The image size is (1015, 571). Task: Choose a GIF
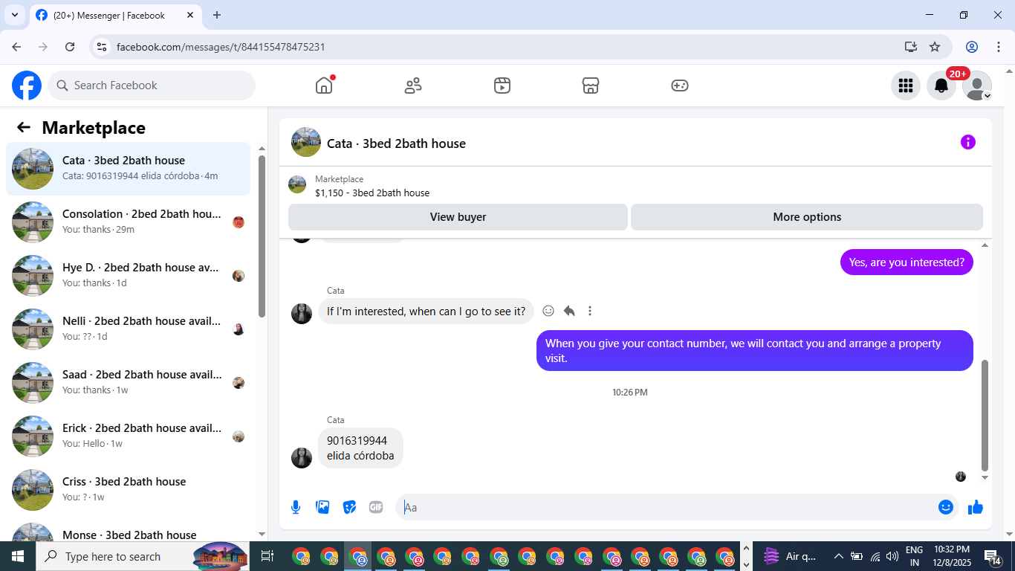[x=376, y=507]
